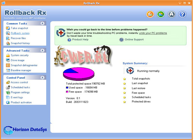Open the Drive image icon
196x140 pixels.
(8, 60)
